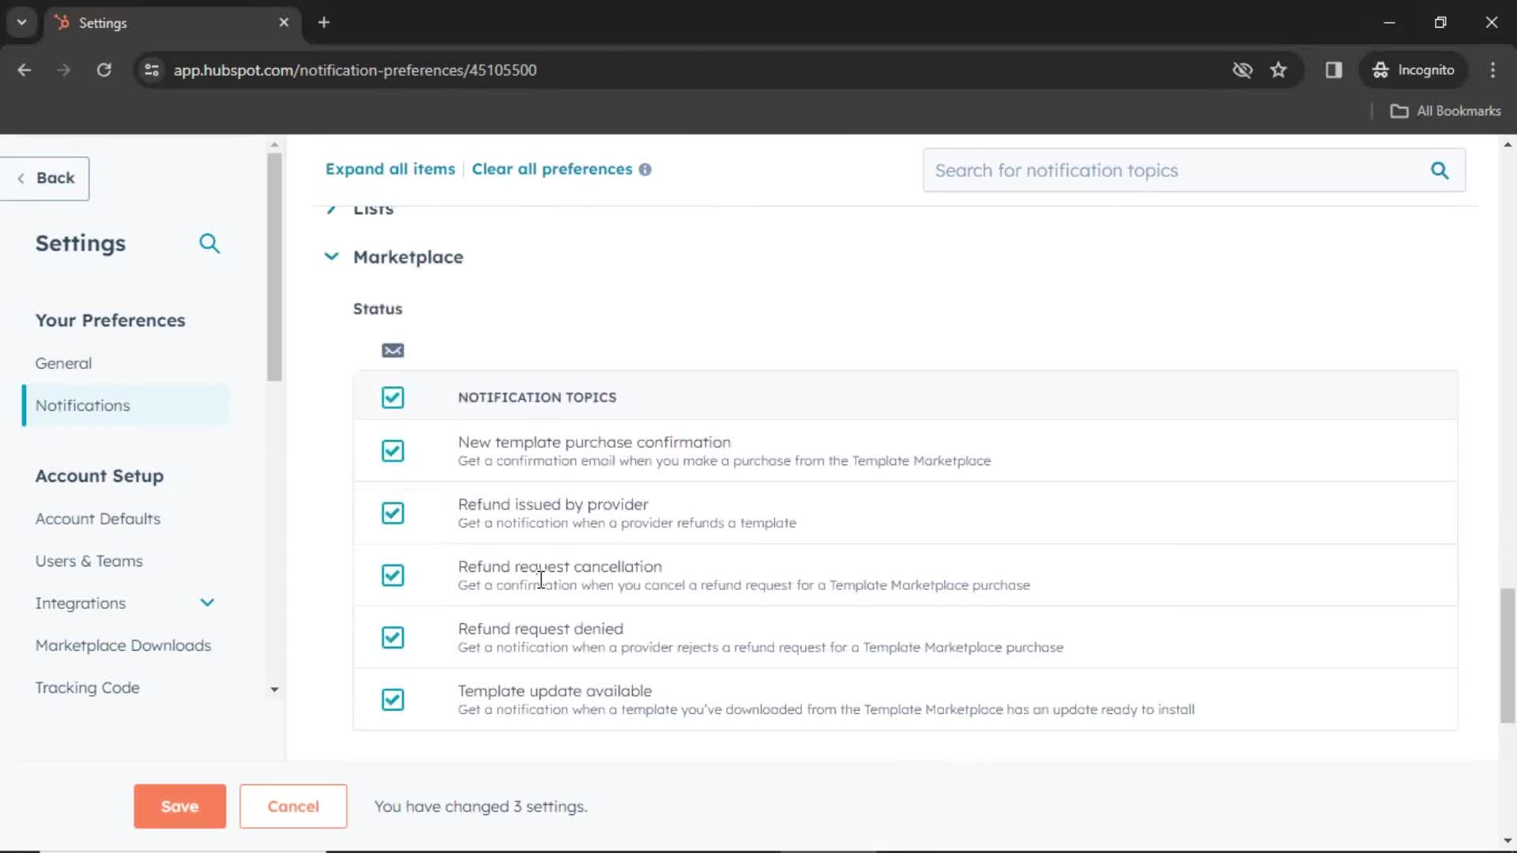Select Account Defaults under Account Setup
The image size is (1517, 853).
coord(98,517)
